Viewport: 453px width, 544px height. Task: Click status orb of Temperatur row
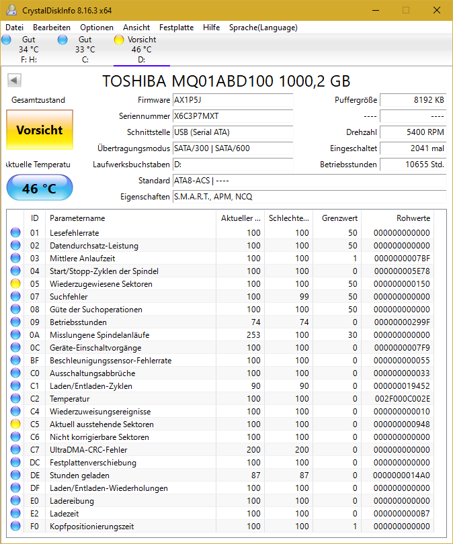(15, 398)
